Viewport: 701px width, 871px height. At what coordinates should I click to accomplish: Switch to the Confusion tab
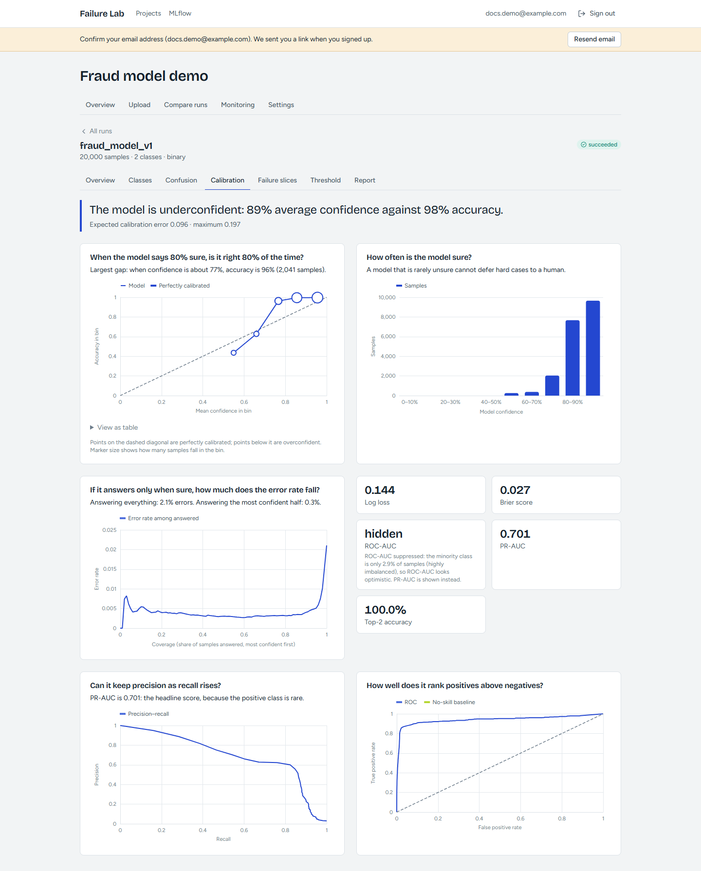pos(181,181)
